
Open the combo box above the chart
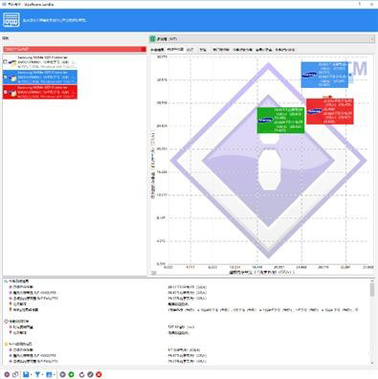click(x=261, y=39)
